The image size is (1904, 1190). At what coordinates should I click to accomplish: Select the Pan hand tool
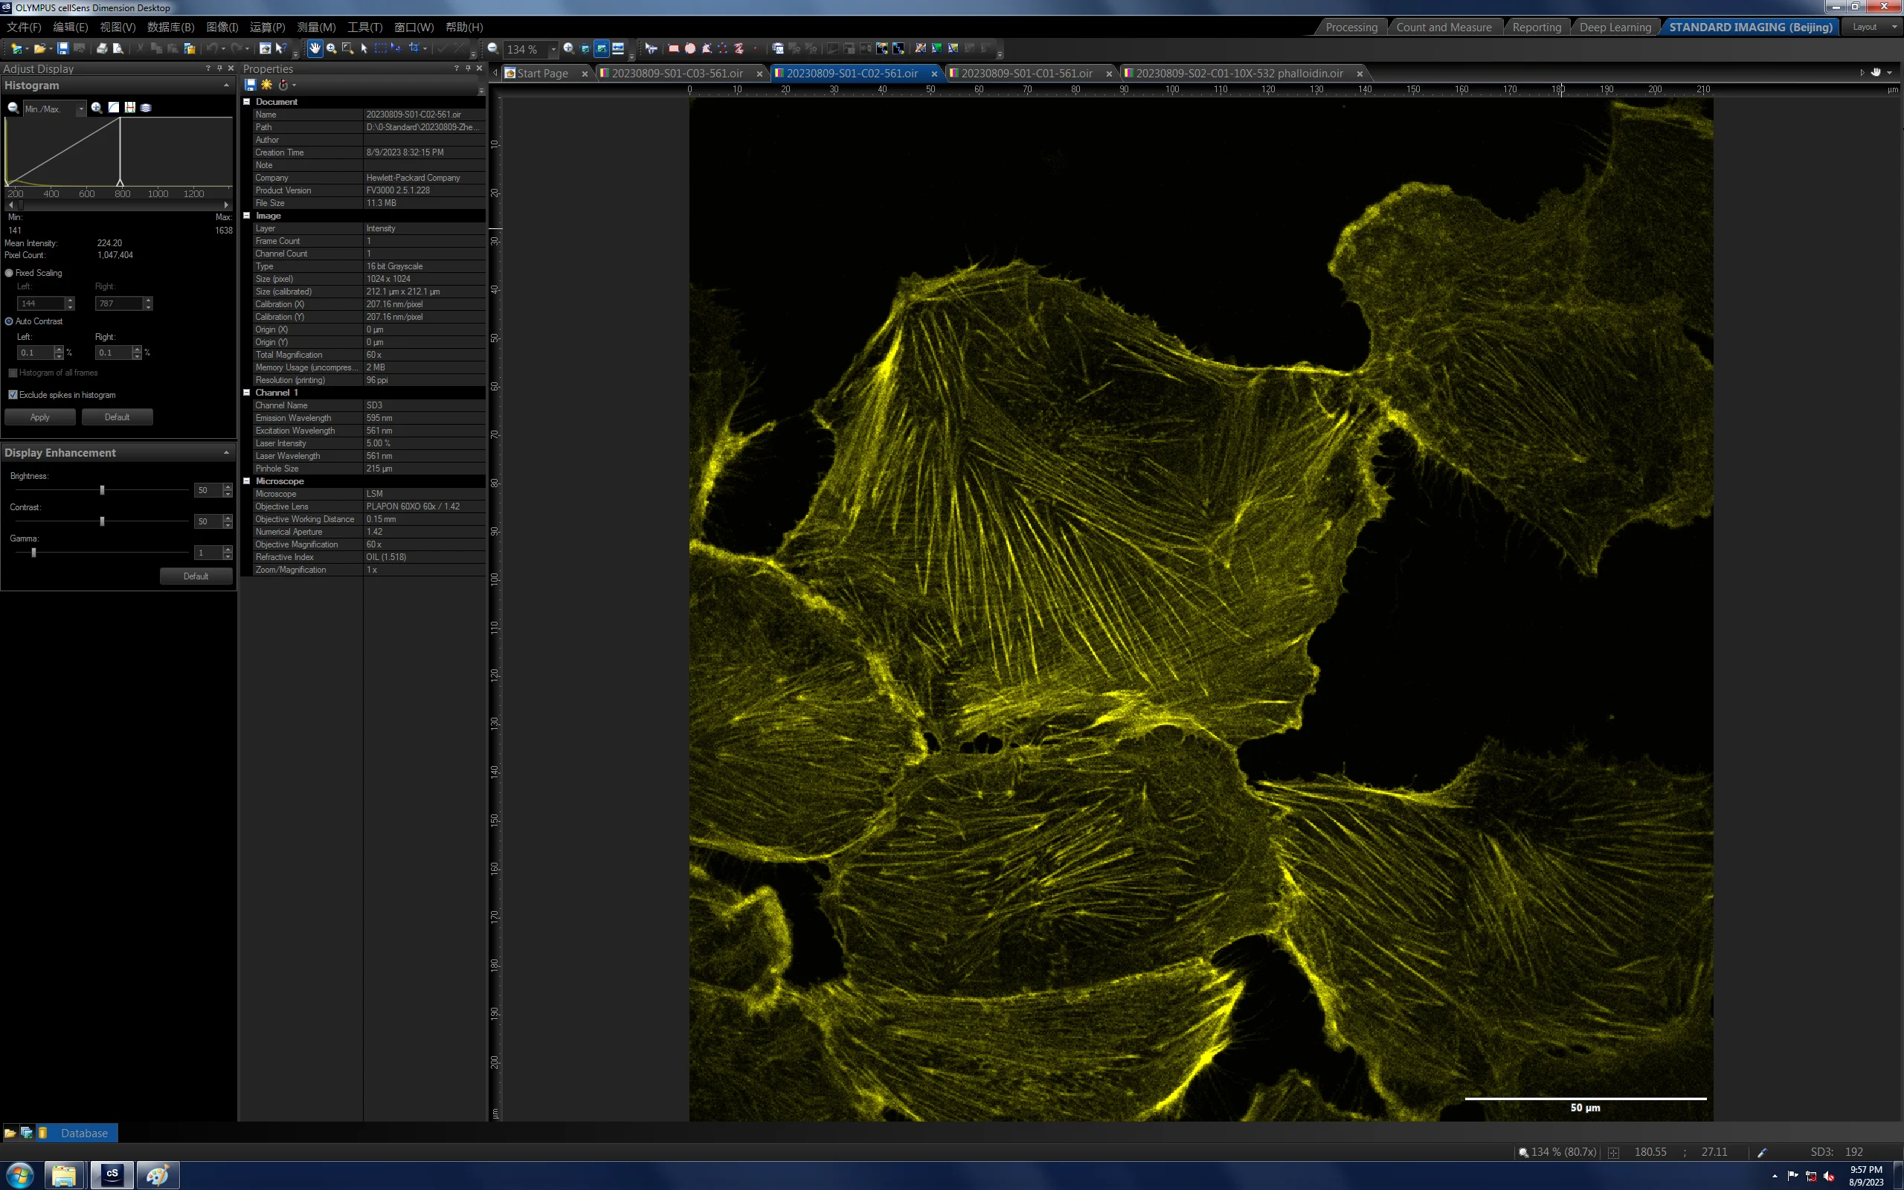click(x=315, y=49)
